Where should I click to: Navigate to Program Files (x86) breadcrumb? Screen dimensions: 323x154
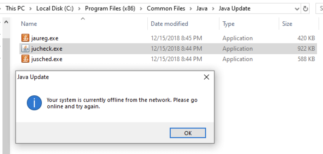coord(110,9)
